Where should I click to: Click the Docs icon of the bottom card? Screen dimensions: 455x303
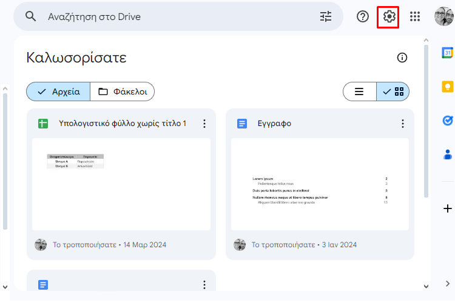click(x=43, y=285)
